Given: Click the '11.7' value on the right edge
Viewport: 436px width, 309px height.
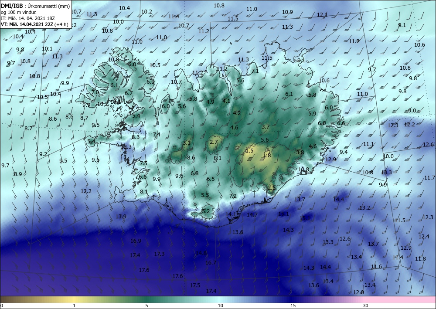Looking at the screenshot, I should click(x=429, y=177).
